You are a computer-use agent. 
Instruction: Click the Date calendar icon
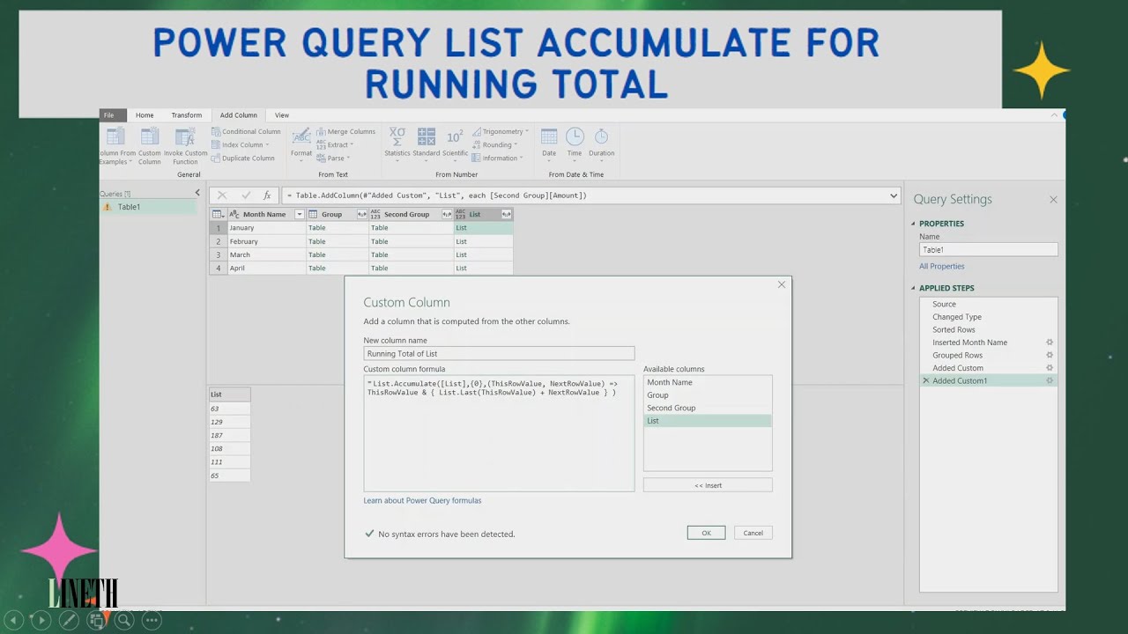pyautogui.click(x=549, y=136)
